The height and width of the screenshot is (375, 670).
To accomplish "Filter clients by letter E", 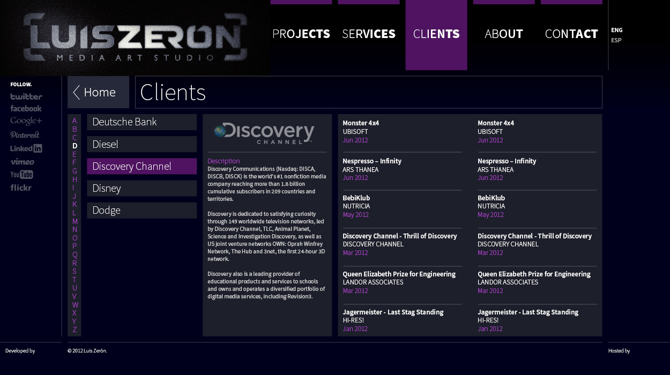I will click(x=75, y=154).
